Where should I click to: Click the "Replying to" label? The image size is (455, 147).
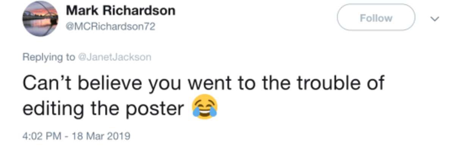point(49,57)
